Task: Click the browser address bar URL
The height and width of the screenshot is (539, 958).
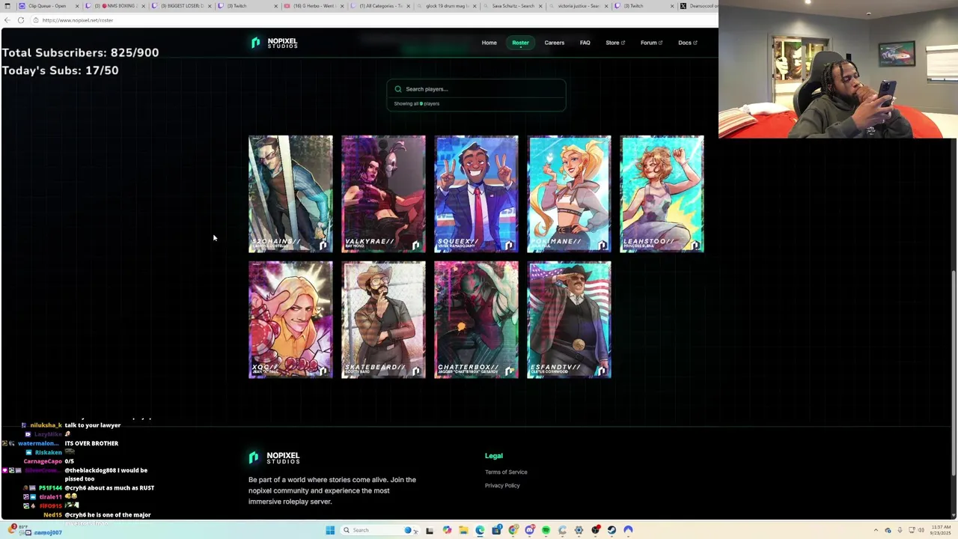Action: pos(78,20)
